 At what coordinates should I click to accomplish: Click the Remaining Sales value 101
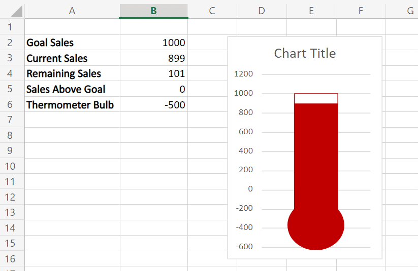click(x=154, y=73)
